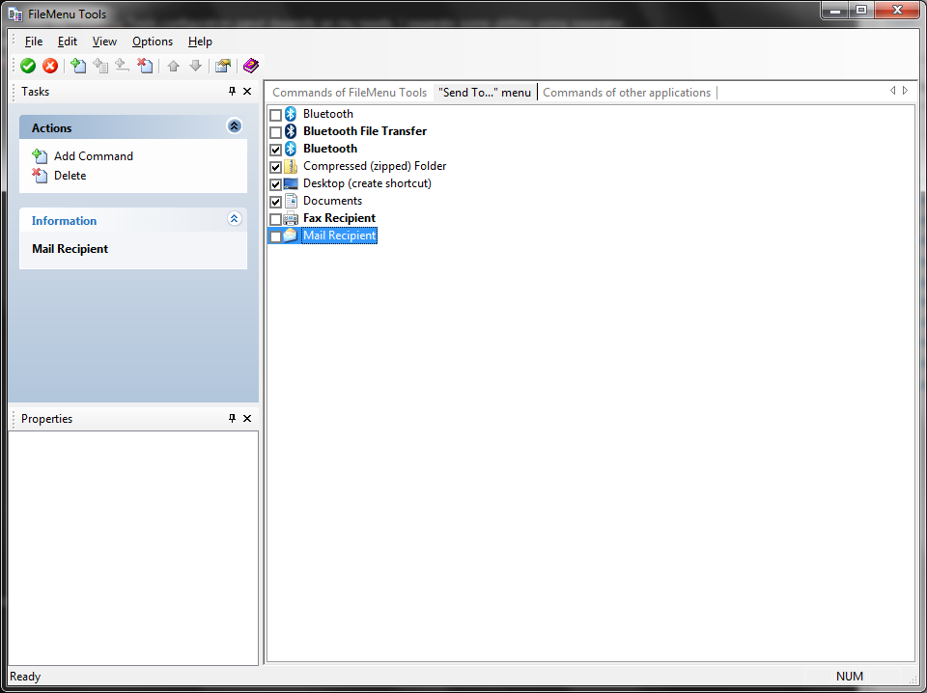Click the Add Separator toolbar icon

coord(123,66)
